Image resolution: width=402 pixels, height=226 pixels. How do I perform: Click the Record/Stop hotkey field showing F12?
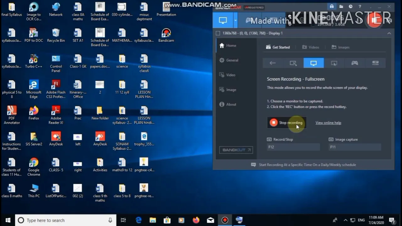[x=293, y=147]
